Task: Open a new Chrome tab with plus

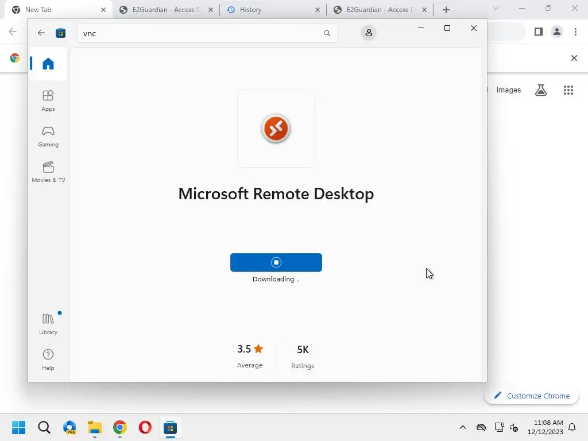Action: point(446,10)
